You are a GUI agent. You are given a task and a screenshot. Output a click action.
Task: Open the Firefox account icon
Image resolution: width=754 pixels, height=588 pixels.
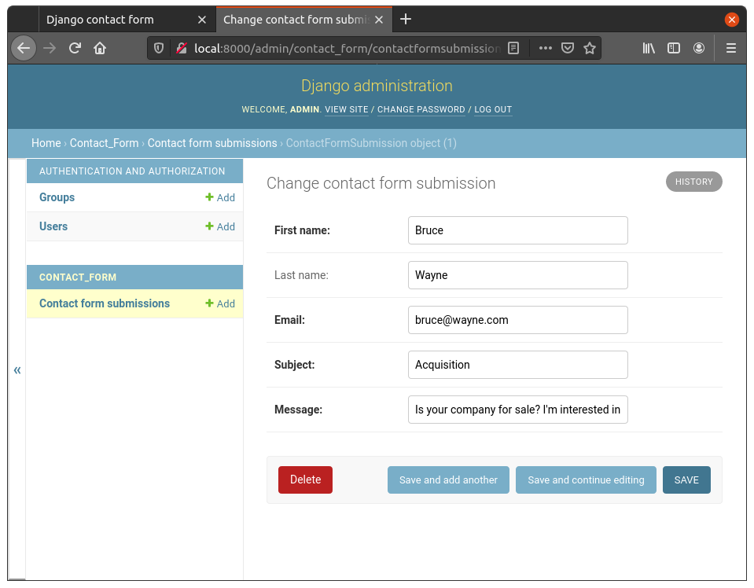point(698,48)
